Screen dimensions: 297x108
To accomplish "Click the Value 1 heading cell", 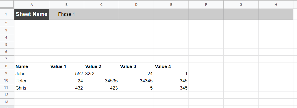I will click(x=66, y=66).
